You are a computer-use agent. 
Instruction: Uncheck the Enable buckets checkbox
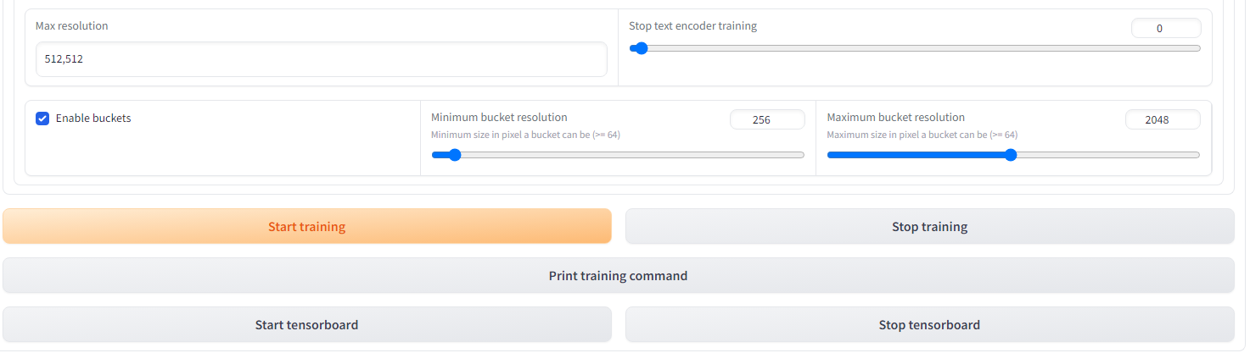tap(42, 119)
